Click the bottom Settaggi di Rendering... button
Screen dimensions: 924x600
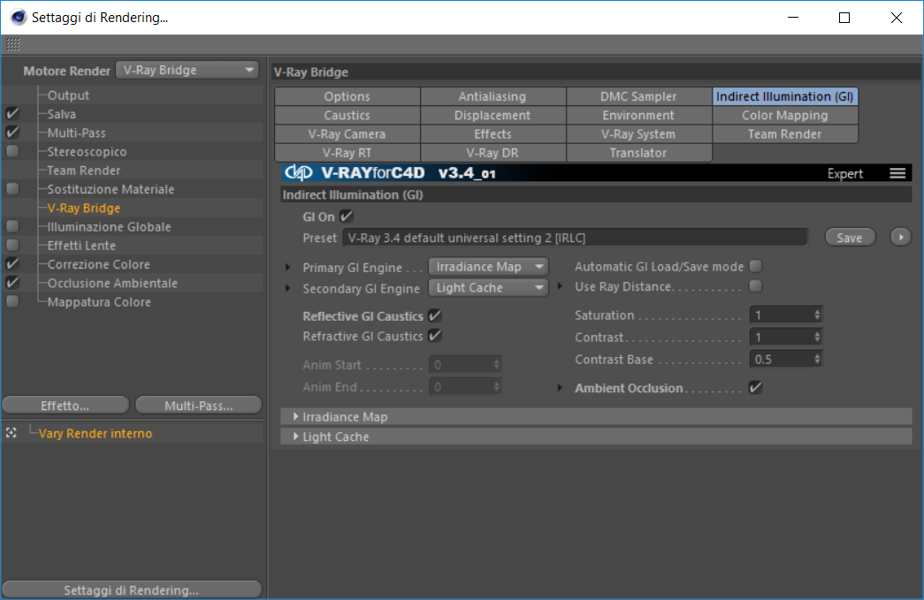[132, 589]
